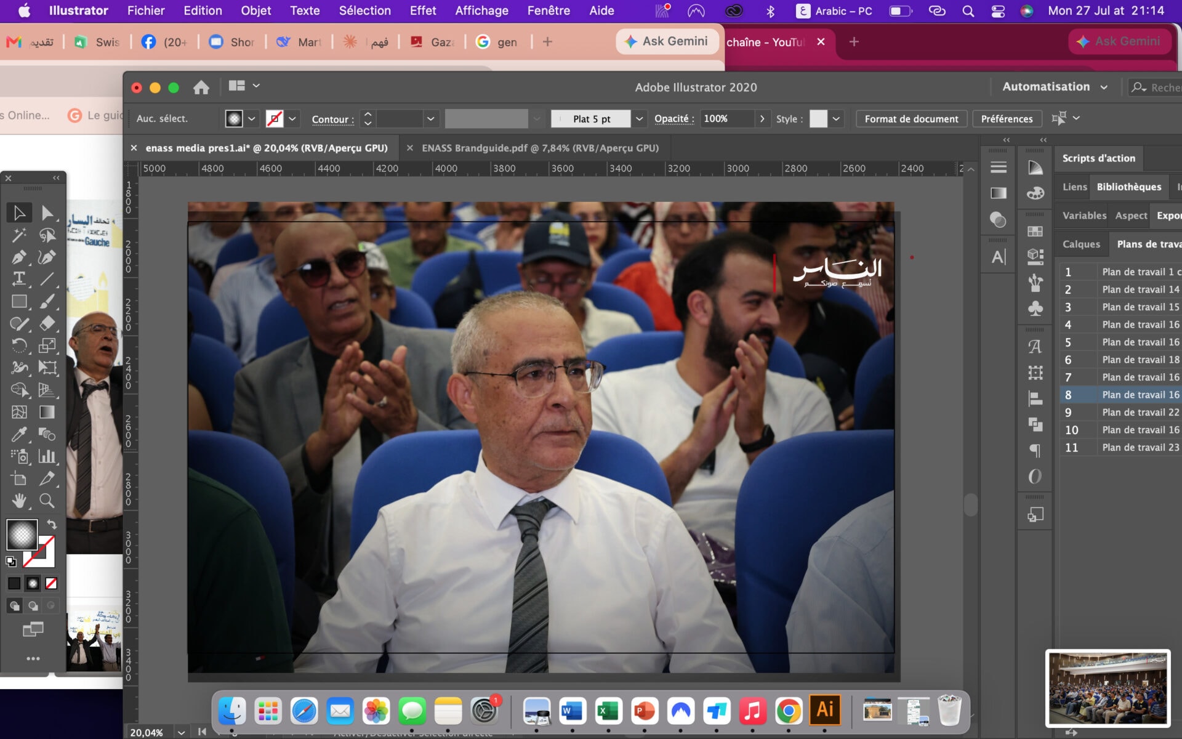Select the Gradient tool in toolbox
Image resolution: width=1182 pixels, height=739 pixels.
coord(47,412)
